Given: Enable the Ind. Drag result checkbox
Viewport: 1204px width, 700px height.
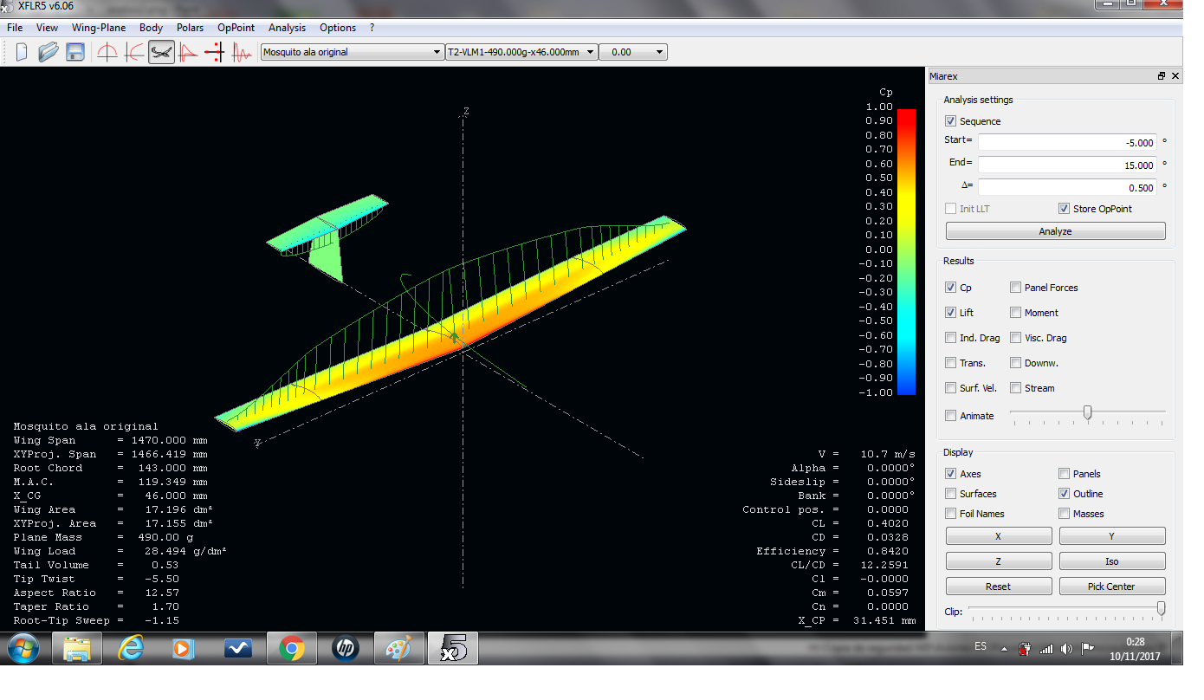Looking at the screenshot, I should coord(951,338).
